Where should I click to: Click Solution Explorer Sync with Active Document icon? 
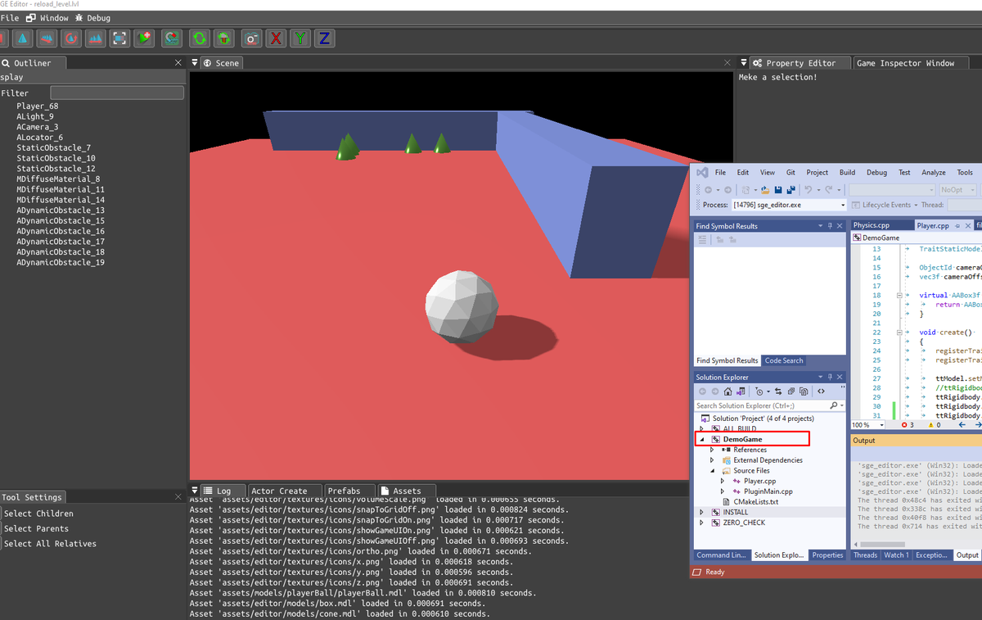click(778, 391)
